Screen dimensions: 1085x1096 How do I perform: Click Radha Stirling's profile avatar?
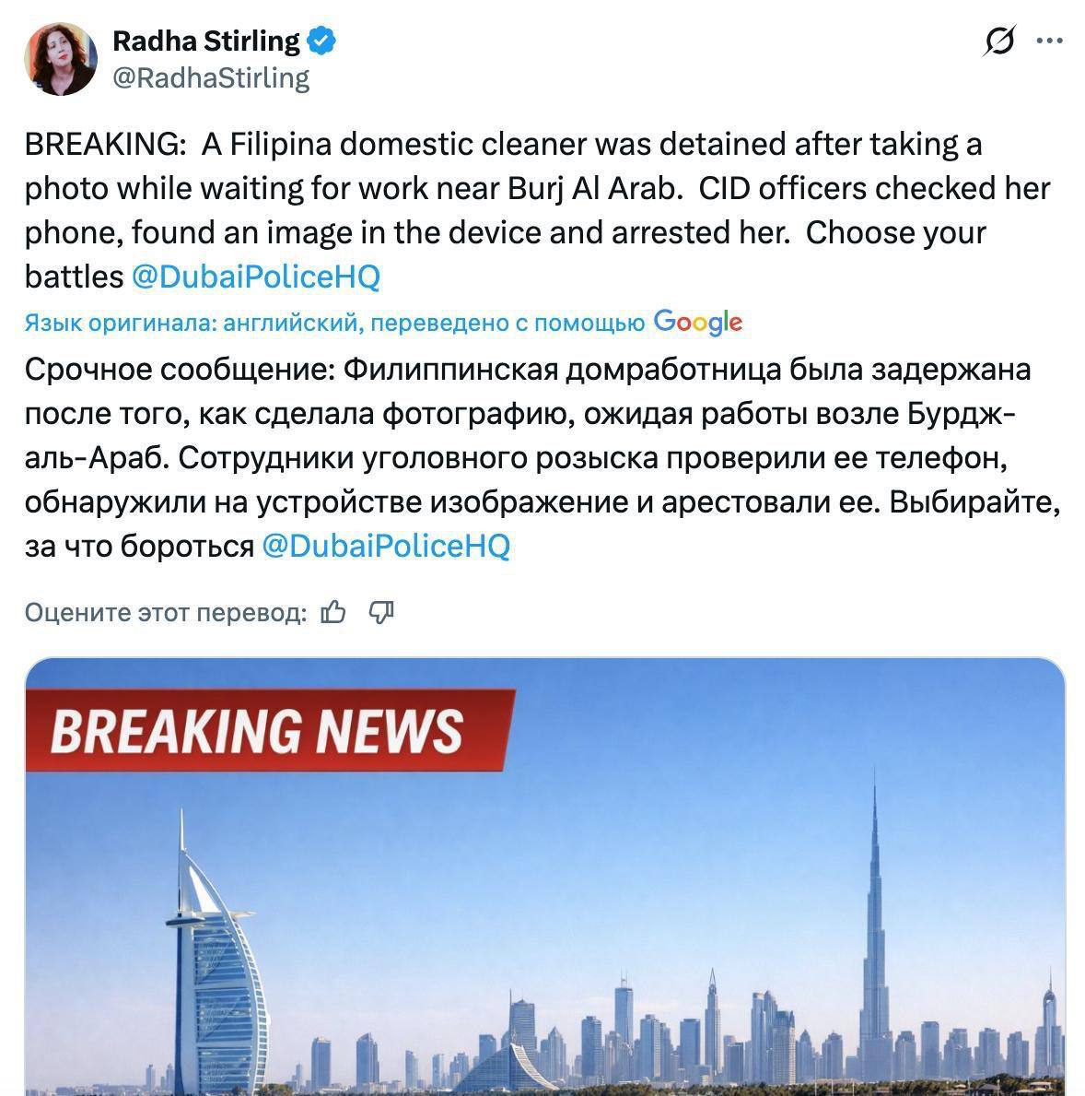(x=61, y=59)
